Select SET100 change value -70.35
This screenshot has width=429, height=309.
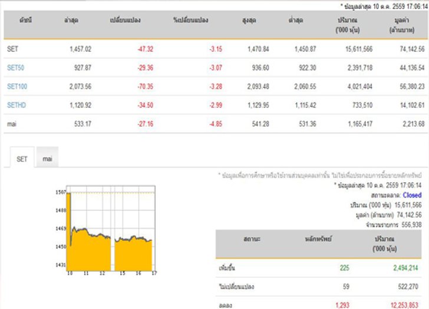pyautogui.click(x=146, y=87)
